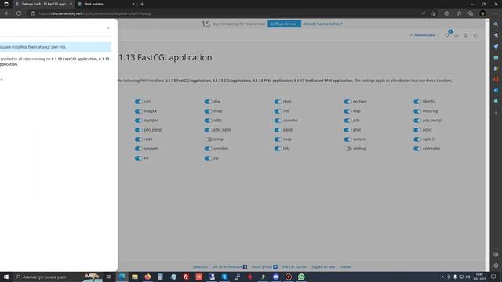Open browser profile avatar
502x282 pixels.
(482, 13)
